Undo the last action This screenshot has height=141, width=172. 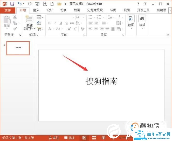pos(20,4)
